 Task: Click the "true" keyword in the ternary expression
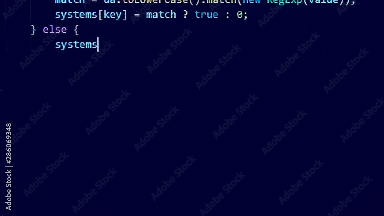[206, 15]
